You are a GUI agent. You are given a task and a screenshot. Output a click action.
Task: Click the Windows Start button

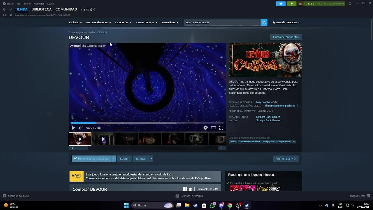click(126, 205)
